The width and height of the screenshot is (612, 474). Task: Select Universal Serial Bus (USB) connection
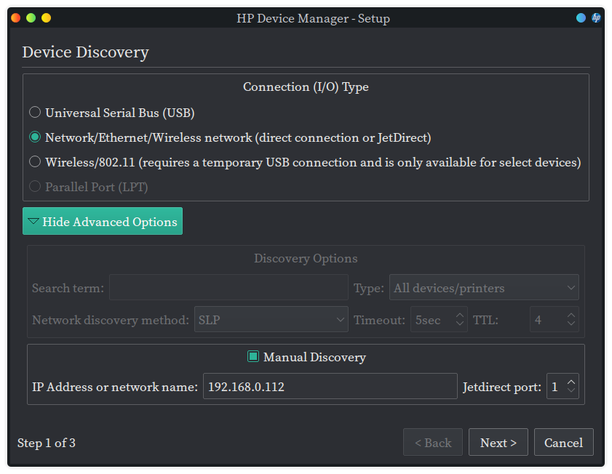[x=35, y=113]
